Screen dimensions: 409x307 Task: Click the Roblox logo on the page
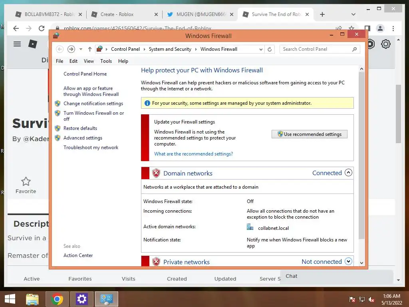33,44
